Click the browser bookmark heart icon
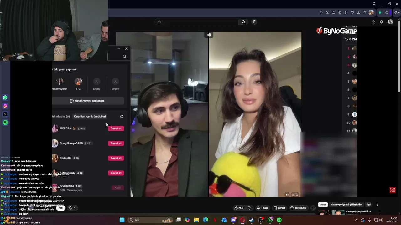 click(x=352, y=12)
